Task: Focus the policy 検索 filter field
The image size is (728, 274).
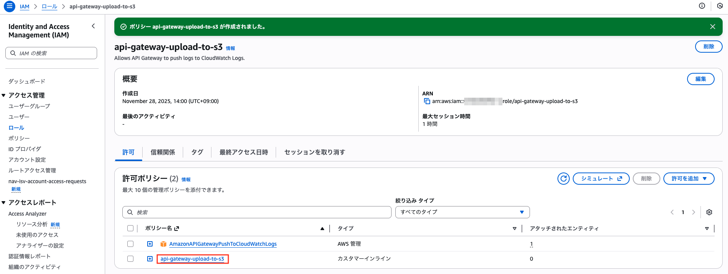Action: coord(257,212)
